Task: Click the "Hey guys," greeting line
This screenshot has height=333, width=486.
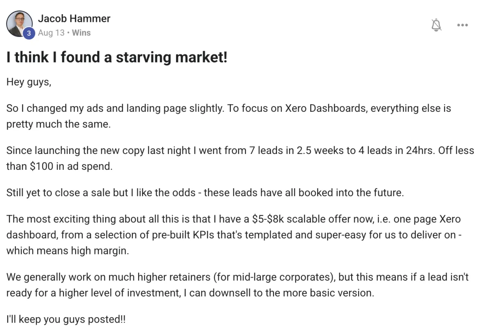Action: point(29,82)
